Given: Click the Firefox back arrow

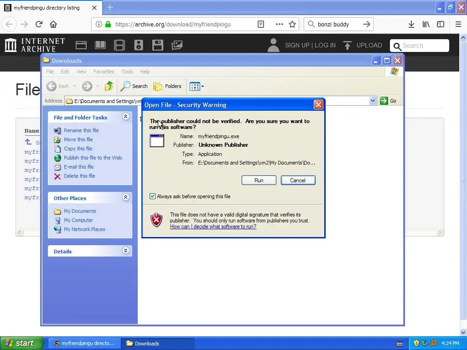Looking at the screenshot, I should (x=9, y=24).
